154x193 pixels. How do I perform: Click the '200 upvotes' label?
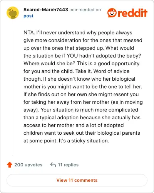click(x=28, y=165)
